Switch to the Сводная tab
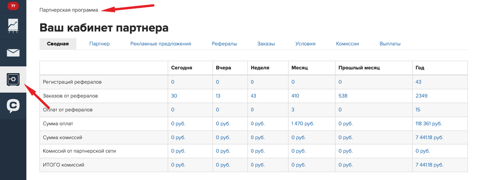Image resolution: width=504 pixels, height=180 pixels. 58,44
